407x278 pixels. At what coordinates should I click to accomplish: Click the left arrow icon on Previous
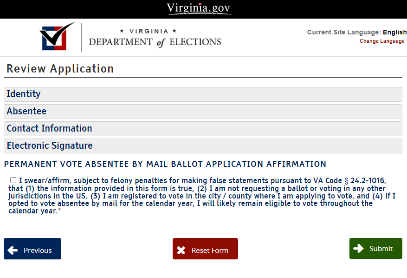tap(13, 250)
